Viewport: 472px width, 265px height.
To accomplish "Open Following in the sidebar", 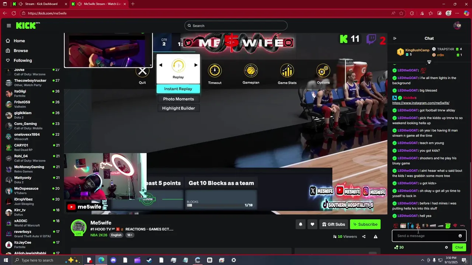I will click(22, 60).
